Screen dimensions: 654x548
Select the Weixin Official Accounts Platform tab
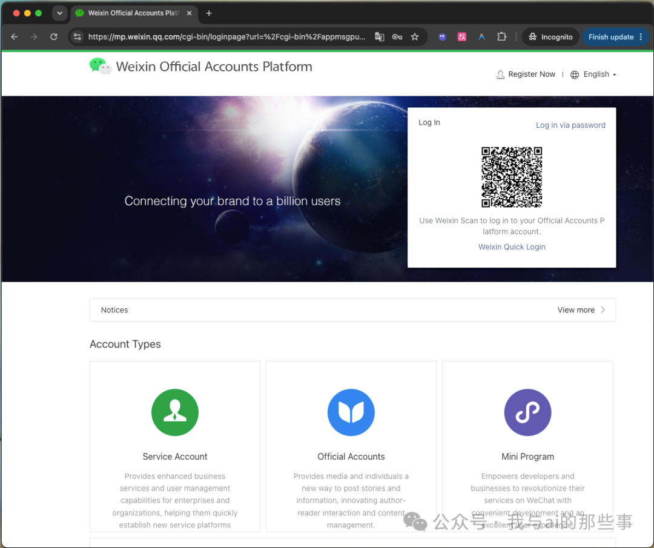tap(133, 13)
